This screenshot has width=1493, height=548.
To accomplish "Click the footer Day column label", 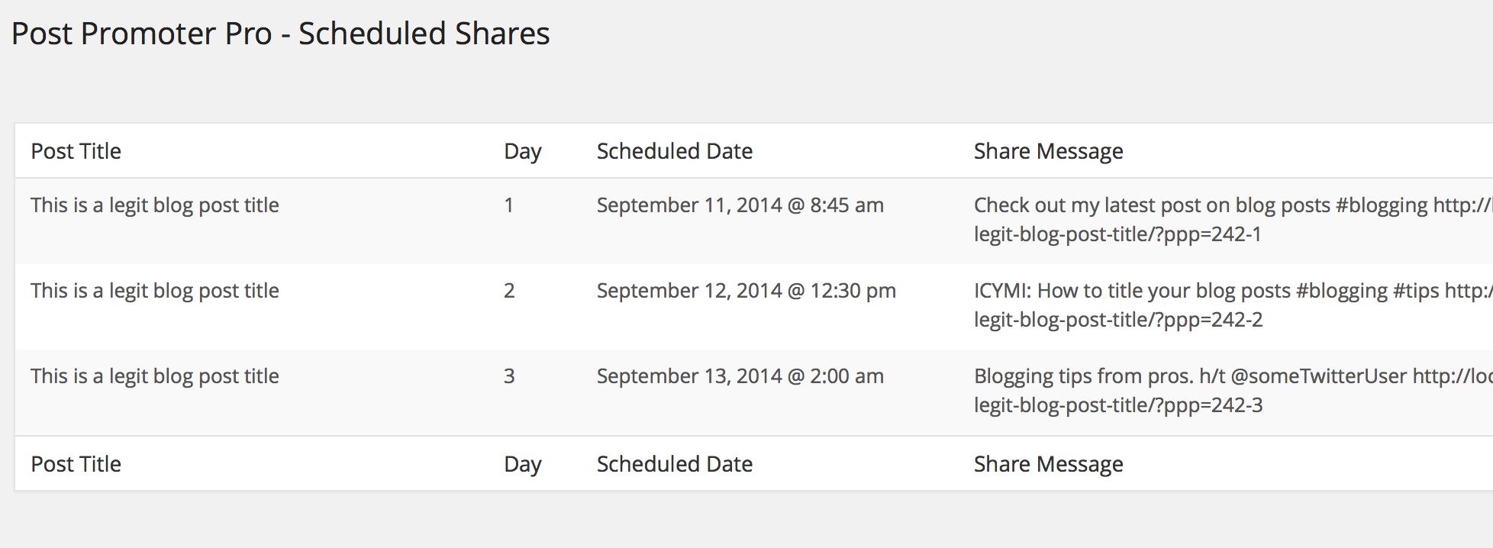I will click(x=523, y=464).
